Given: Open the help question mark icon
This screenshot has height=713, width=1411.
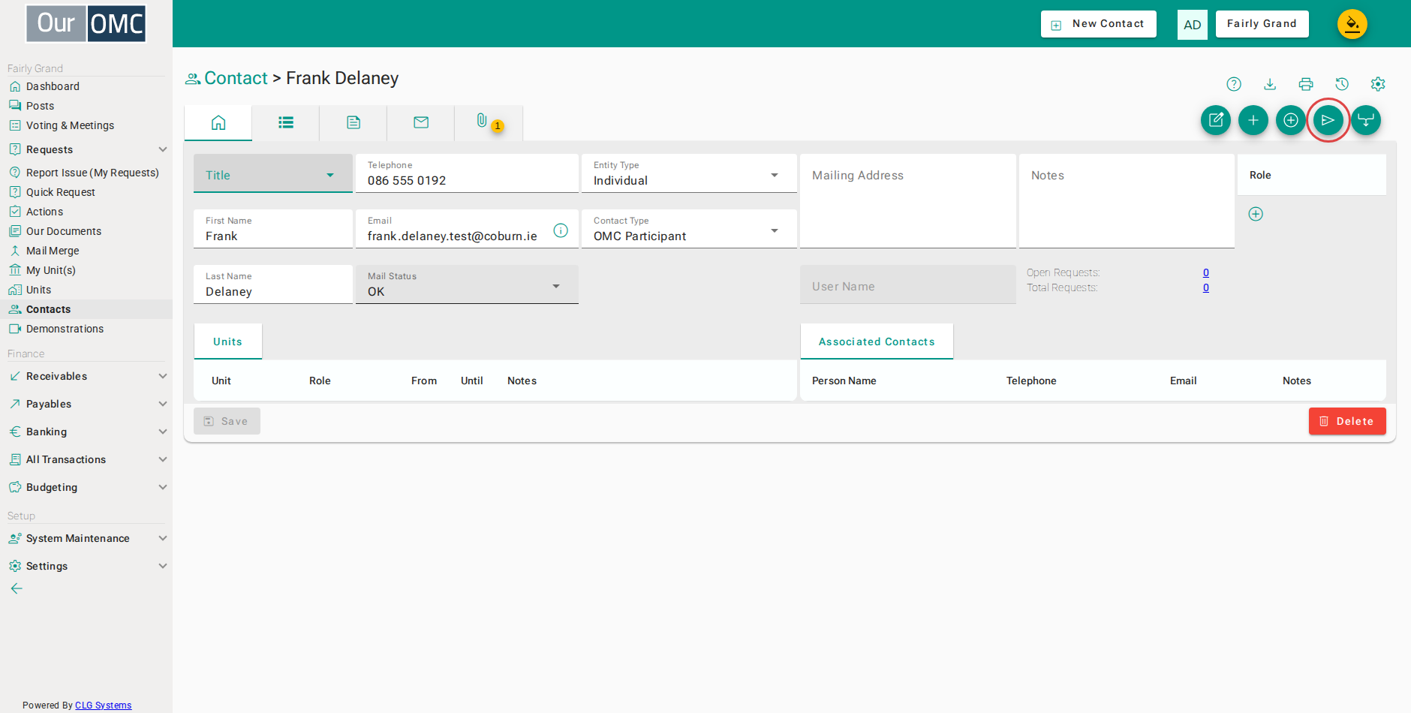Looking at the screenshot, I should click(1234, 84).
